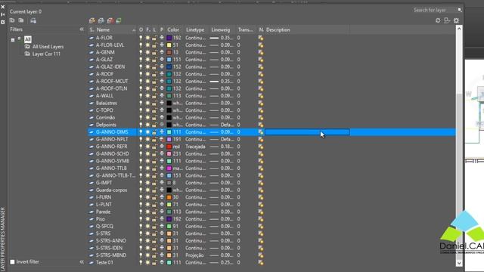Select the S-STRS-ANNO layer name
Screen dimensions: 484x272
pyautogui.click(x=111, y=241)
